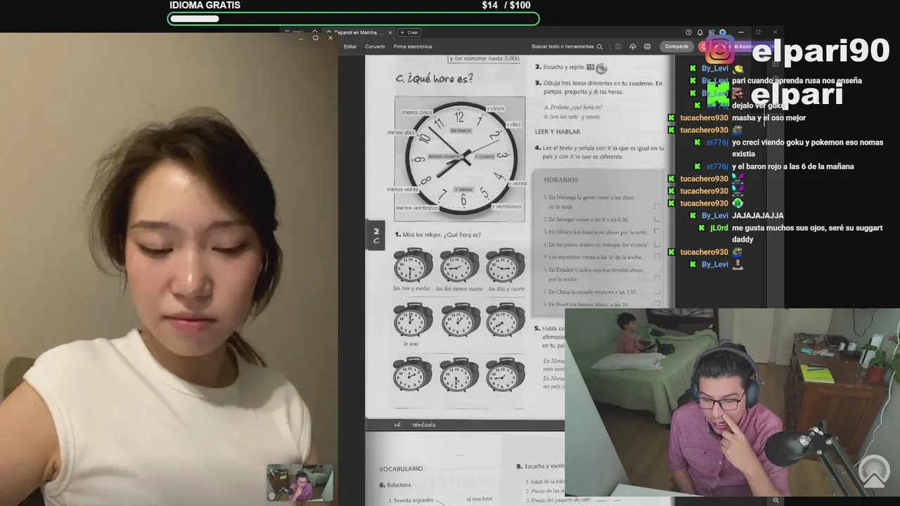Click username jL0rd in chat
The width and height of the screenshot is (900, 506).
719,228
